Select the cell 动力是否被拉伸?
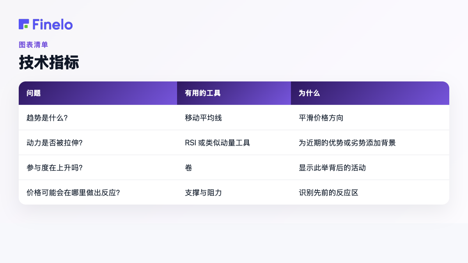Viewport: 468px width, 263px height. point(98,143)
